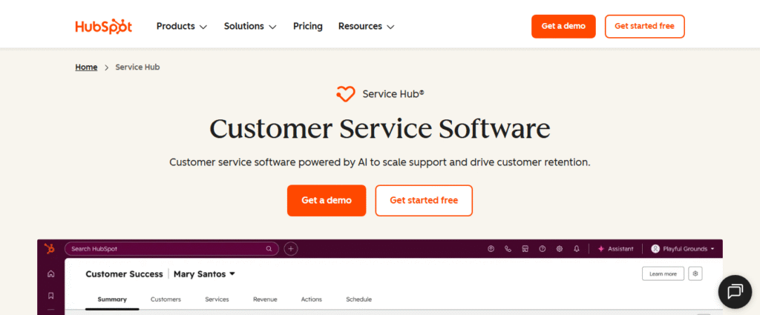Screen dimensions: 760x315
Task: Click the phone calling icon
Action: tap(508, 249)
